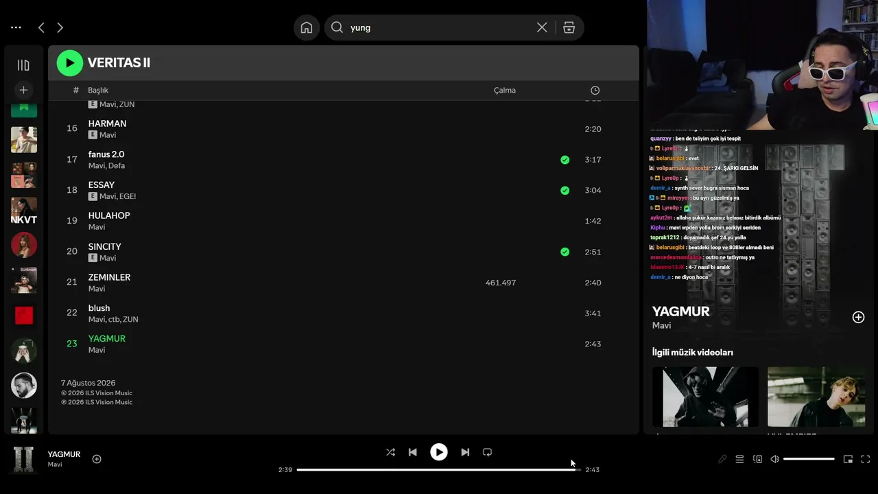Open the YAGMUR title in the bottom bar
Viewport: 878px width, 494px height.
pos(64,454)
